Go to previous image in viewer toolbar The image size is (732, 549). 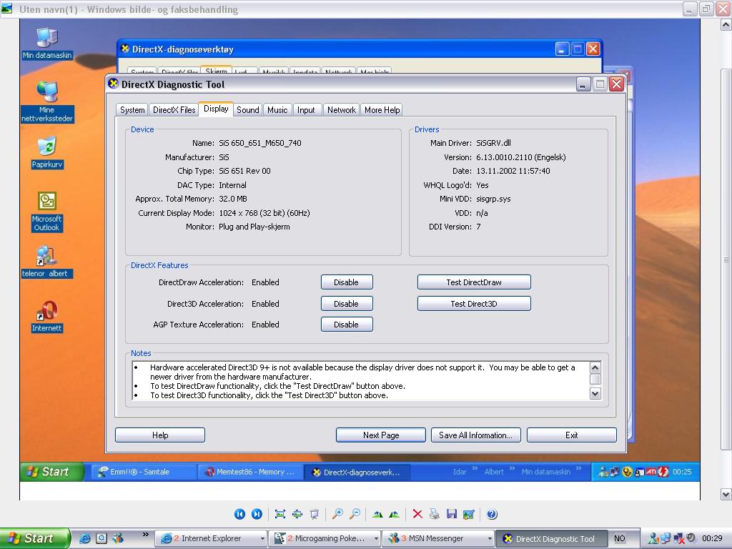tap(239, 514)
